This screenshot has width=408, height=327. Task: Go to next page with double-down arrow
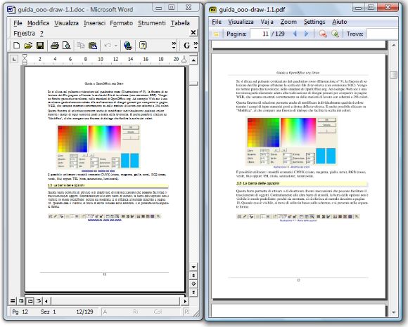pyautogui.click(x=193, y=293)
